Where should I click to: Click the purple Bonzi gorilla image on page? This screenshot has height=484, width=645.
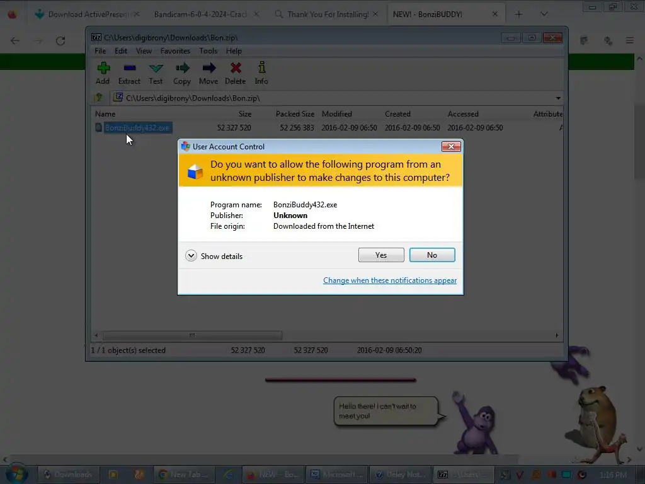(474, 423)
